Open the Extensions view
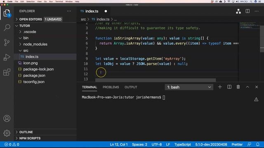This screenshot has height=148, width=264. (x=7, y=72)
